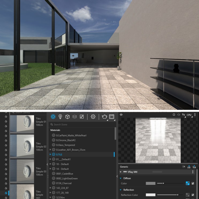
Task: Collapse the Diffuse section
Action: coord(121,178)
